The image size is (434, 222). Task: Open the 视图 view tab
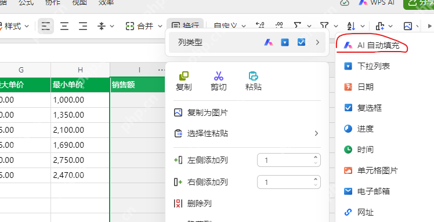[x=79, y=2]
